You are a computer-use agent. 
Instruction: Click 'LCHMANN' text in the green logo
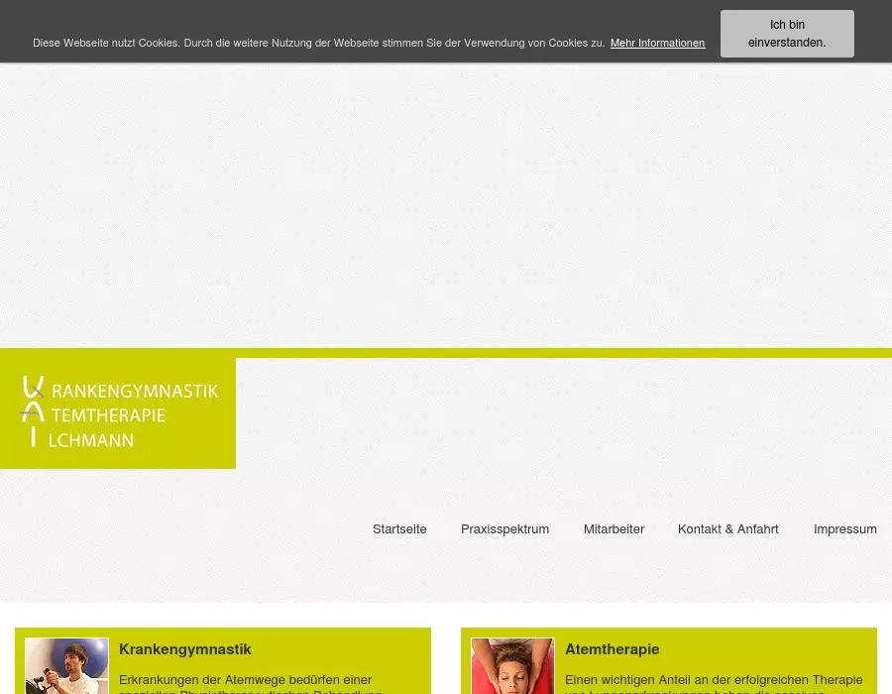91,439
